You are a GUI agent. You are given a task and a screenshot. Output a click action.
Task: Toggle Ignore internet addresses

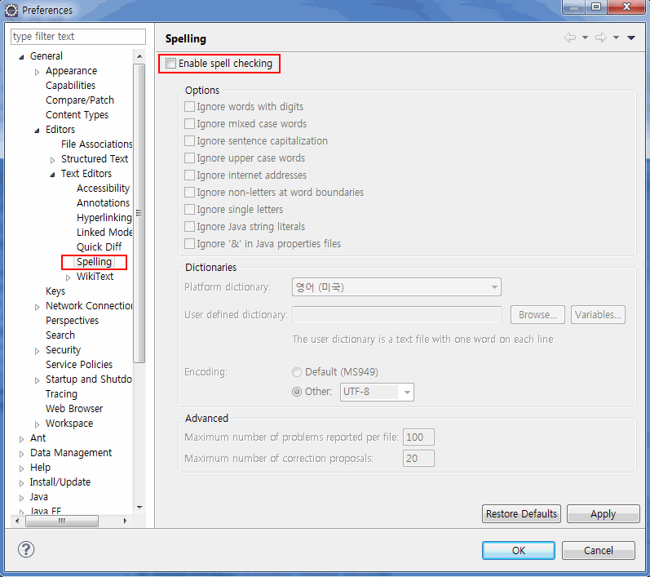coord(189,175)
